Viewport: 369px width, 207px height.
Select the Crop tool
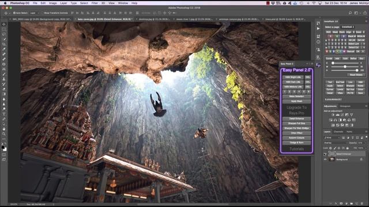coord(4,44)
